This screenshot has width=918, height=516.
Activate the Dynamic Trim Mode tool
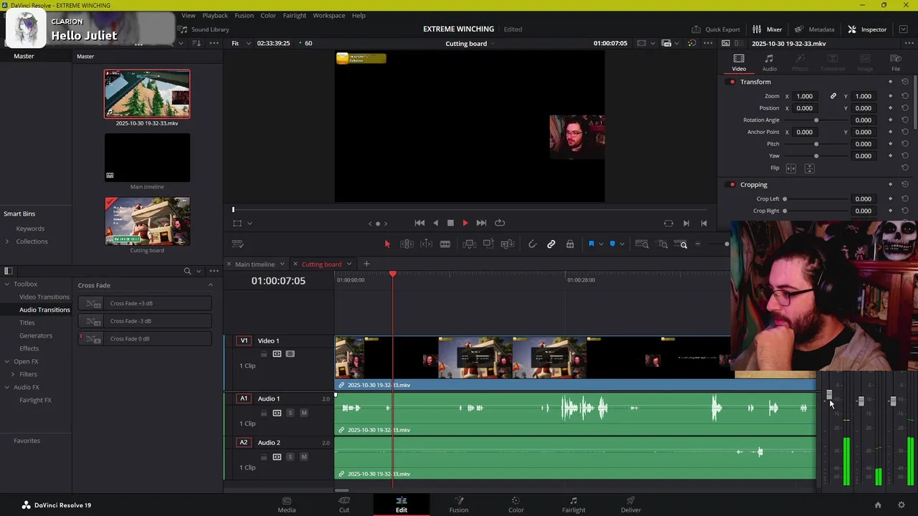click(x=426, y=244)
